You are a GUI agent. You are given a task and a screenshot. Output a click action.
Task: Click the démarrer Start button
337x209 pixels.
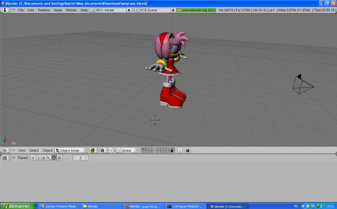click(x=18, y=206)
